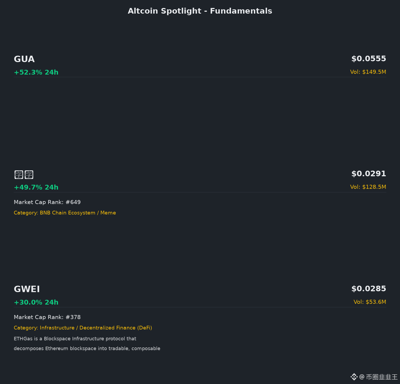Screen dimensions: 400x384
Task: Click the +52.3% 24h change label
Action: coord(36,72)
